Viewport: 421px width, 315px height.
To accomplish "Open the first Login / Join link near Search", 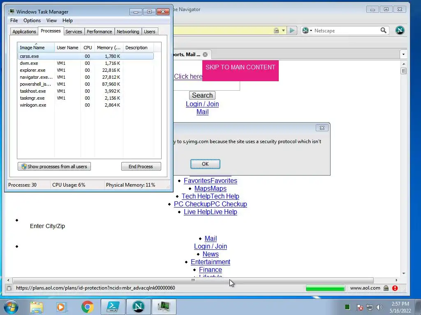I will coord(202,104).
